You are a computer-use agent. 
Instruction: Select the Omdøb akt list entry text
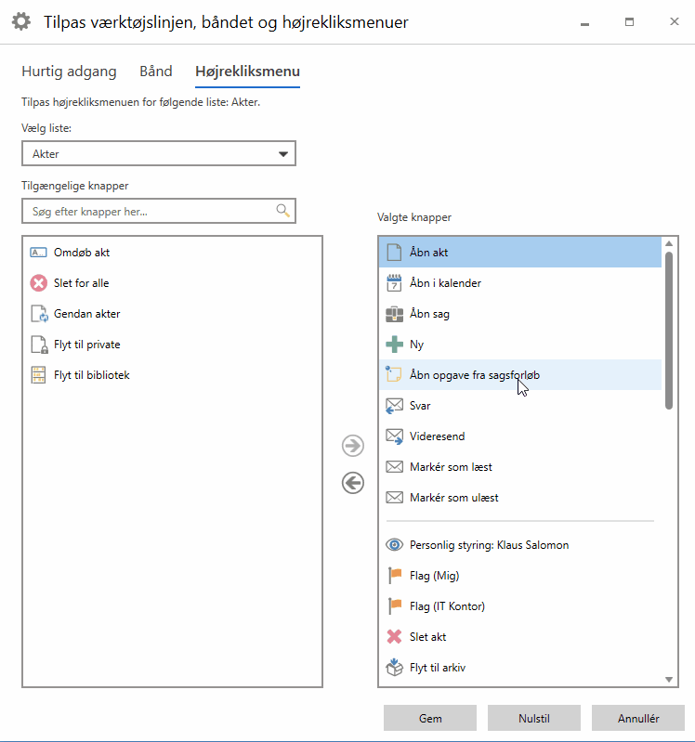(82, 253)
